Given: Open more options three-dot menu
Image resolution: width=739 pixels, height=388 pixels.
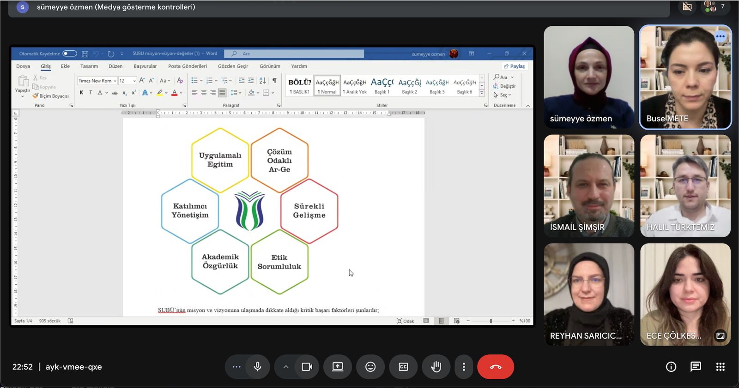Looking at the screenshot, I should tap(464, 367).
